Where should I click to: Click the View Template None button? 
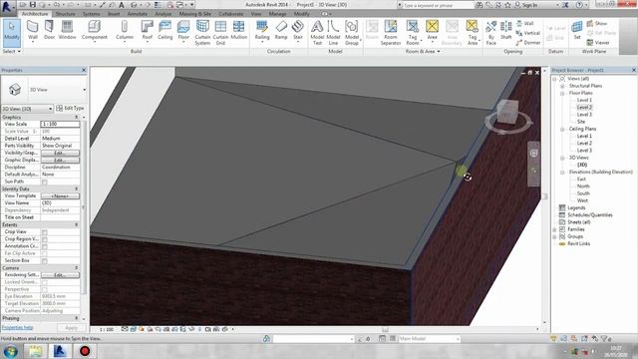(x=60, y=196)
